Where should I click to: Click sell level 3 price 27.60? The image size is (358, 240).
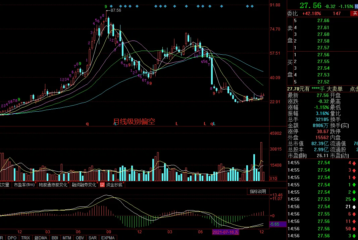(323, 34)
